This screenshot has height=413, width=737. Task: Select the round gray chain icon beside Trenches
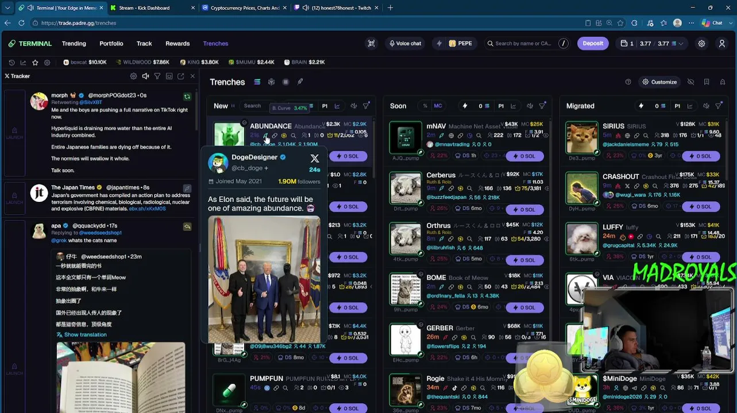coord(285,82)
